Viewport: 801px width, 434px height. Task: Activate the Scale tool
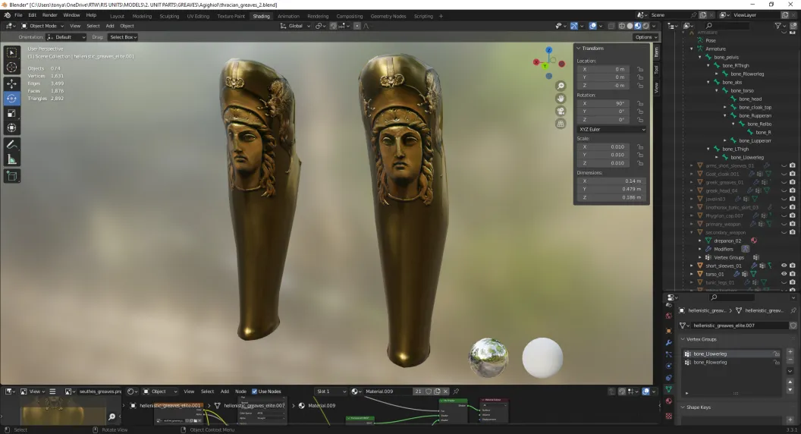[x=11, y=113]
